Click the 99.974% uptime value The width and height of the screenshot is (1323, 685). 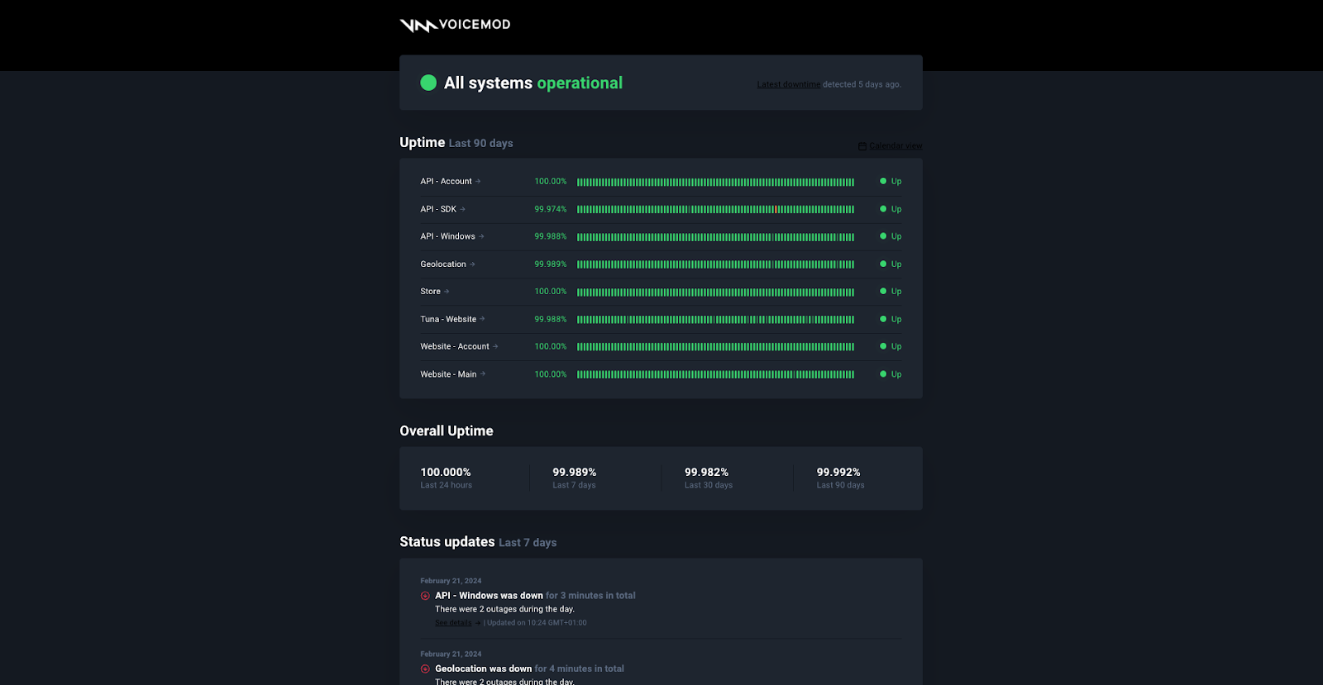[x=551, y=209]
